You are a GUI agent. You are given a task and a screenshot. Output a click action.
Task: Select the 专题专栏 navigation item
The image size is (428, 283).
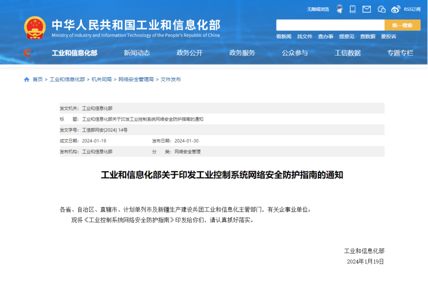coord(400,53)
